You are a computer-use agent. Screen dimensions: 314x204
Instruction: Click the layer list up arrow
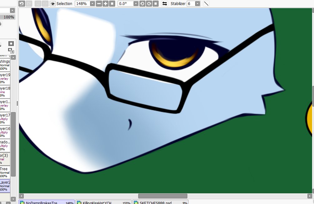13,57
